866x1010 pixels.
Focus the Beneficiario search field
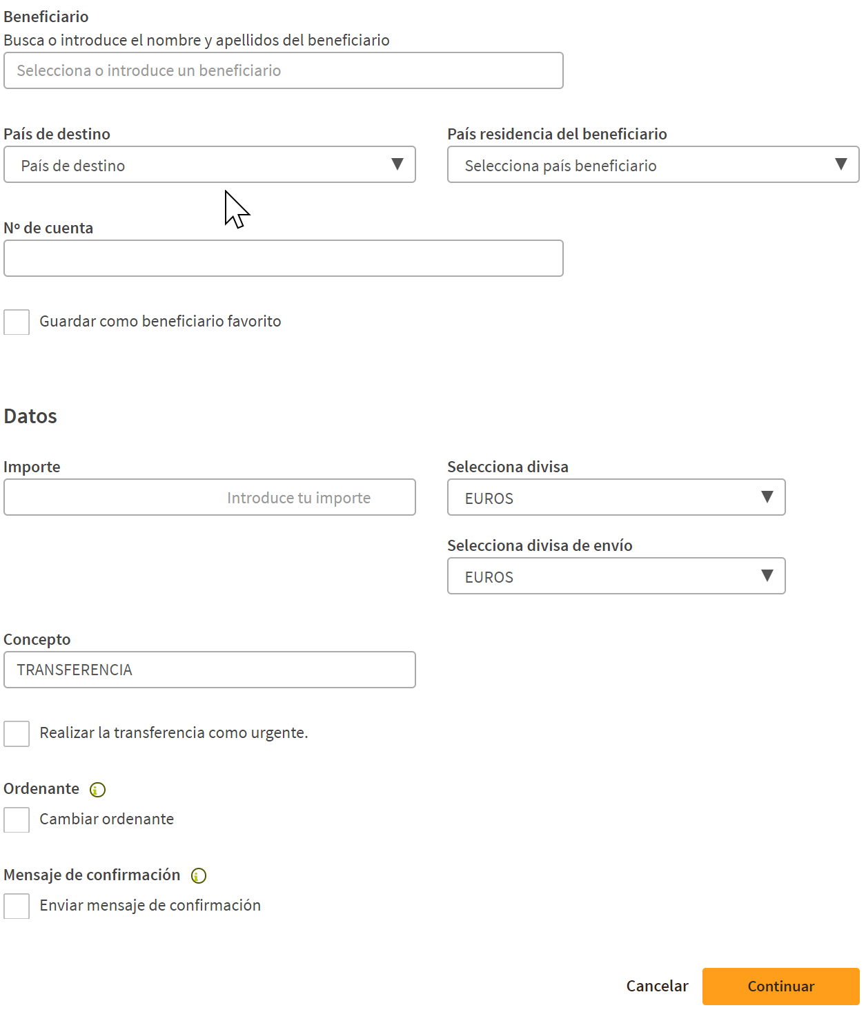click(x=284, y=70)
